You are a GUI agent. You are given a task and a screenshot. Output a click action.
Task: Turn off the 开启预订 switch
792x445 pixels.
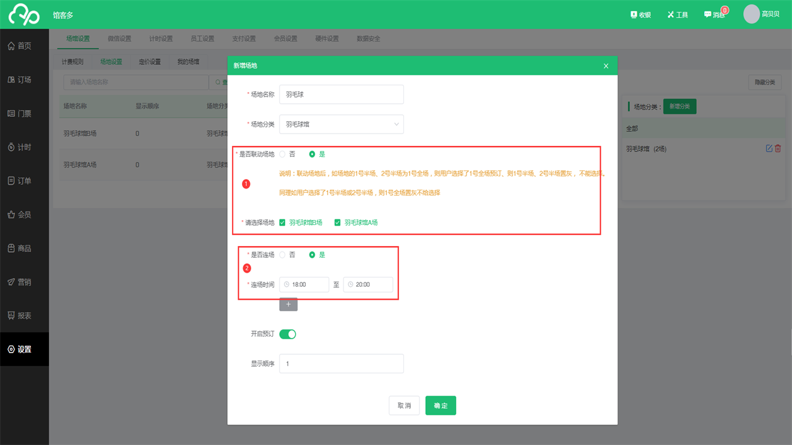point(288,334)
